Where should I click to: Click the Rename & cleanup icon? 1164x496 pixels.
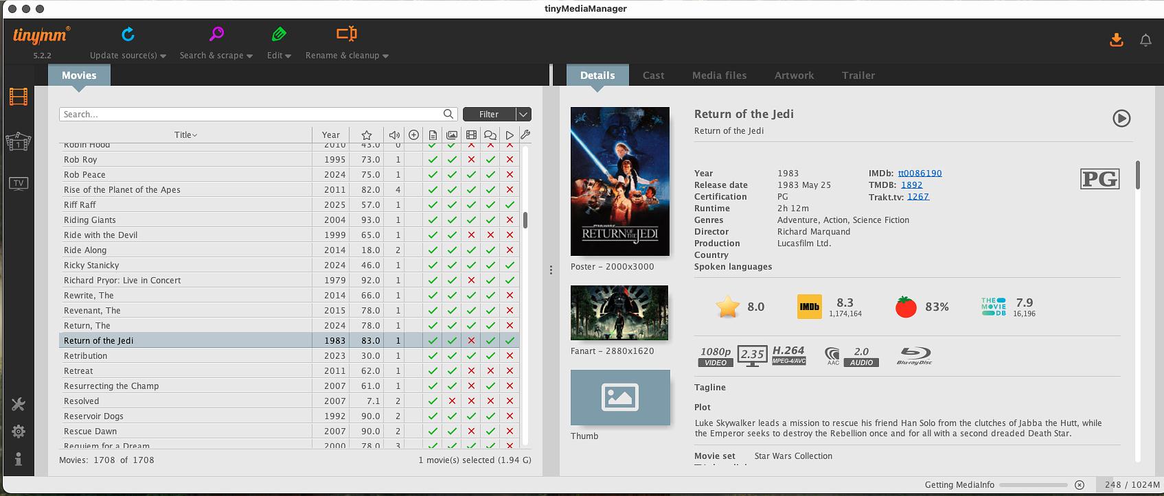pyautogui.click(x=347, y=34)
